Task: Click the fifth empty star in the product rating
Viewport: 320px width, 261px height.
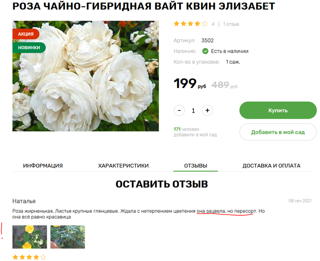Action: point(204,24)
